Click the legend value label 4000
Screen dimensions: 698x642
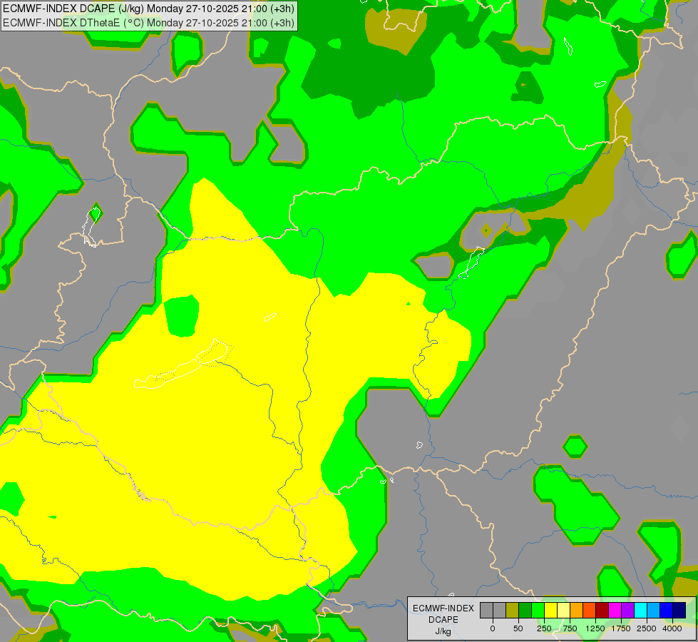(672, 628)
